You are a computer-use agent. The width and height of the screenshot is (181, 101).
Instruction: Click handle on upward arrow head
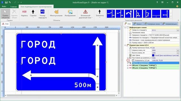click(98, 45)
